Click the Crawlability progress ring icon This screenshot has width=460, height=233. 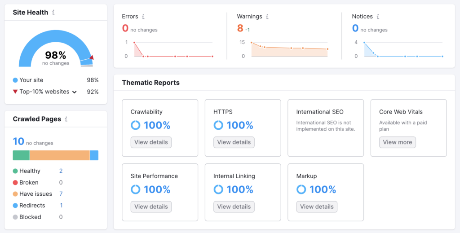(136, 125)
